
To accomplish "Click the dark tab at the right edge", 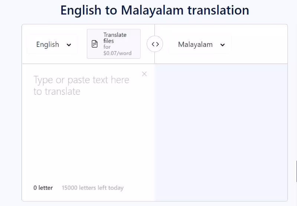I will click(296, 171).
